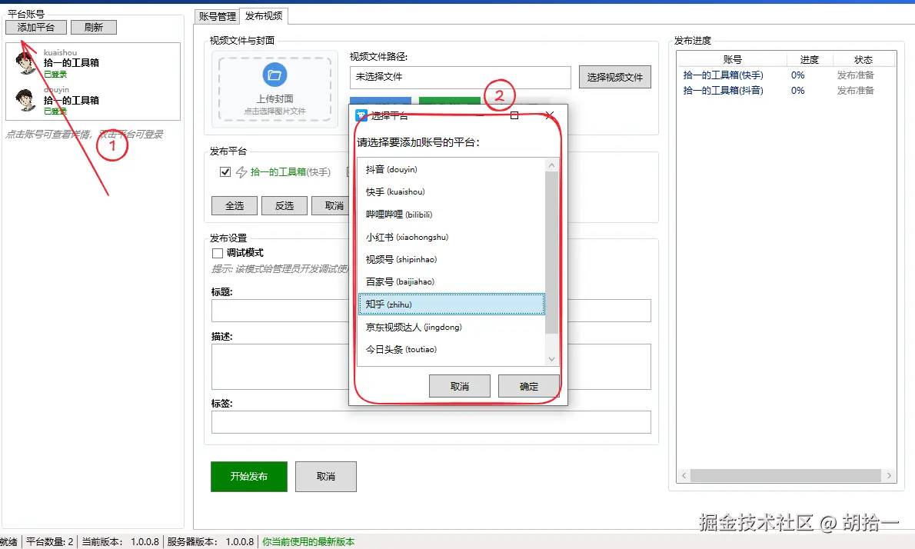Click the 标题 input field
915x549 pixels.
pos(280,311)
